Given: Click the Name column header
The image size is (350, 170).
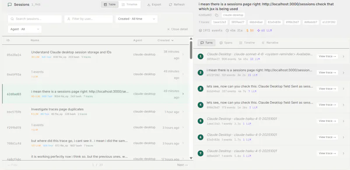Looking at the screenshot, I should click(35, 40).
